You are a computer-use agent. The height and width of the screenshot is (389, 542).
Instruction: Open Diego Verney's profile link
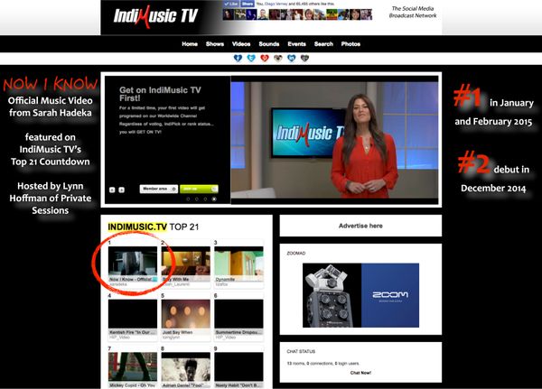coord(276,4)
